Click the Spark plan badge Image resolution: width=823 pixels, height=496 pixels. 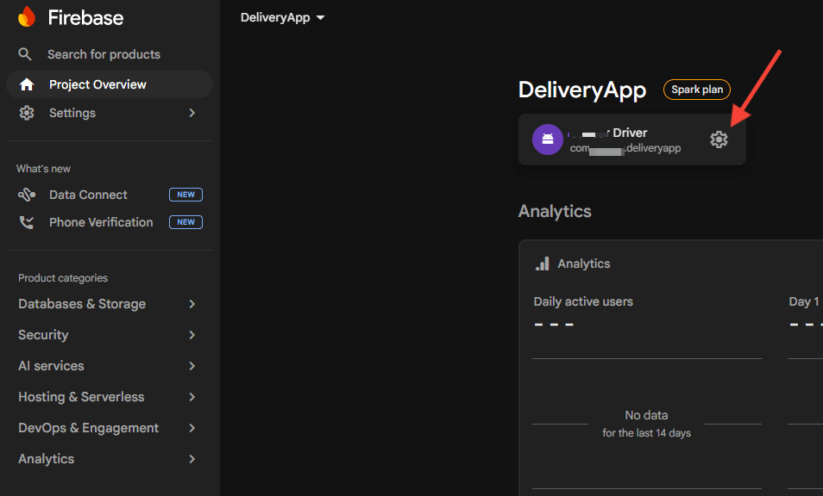click(x=696, y=90)
